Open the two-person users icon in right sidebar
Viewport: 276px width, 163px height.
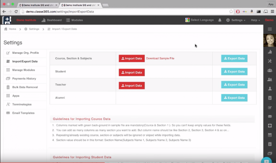(x=270, y=80)
